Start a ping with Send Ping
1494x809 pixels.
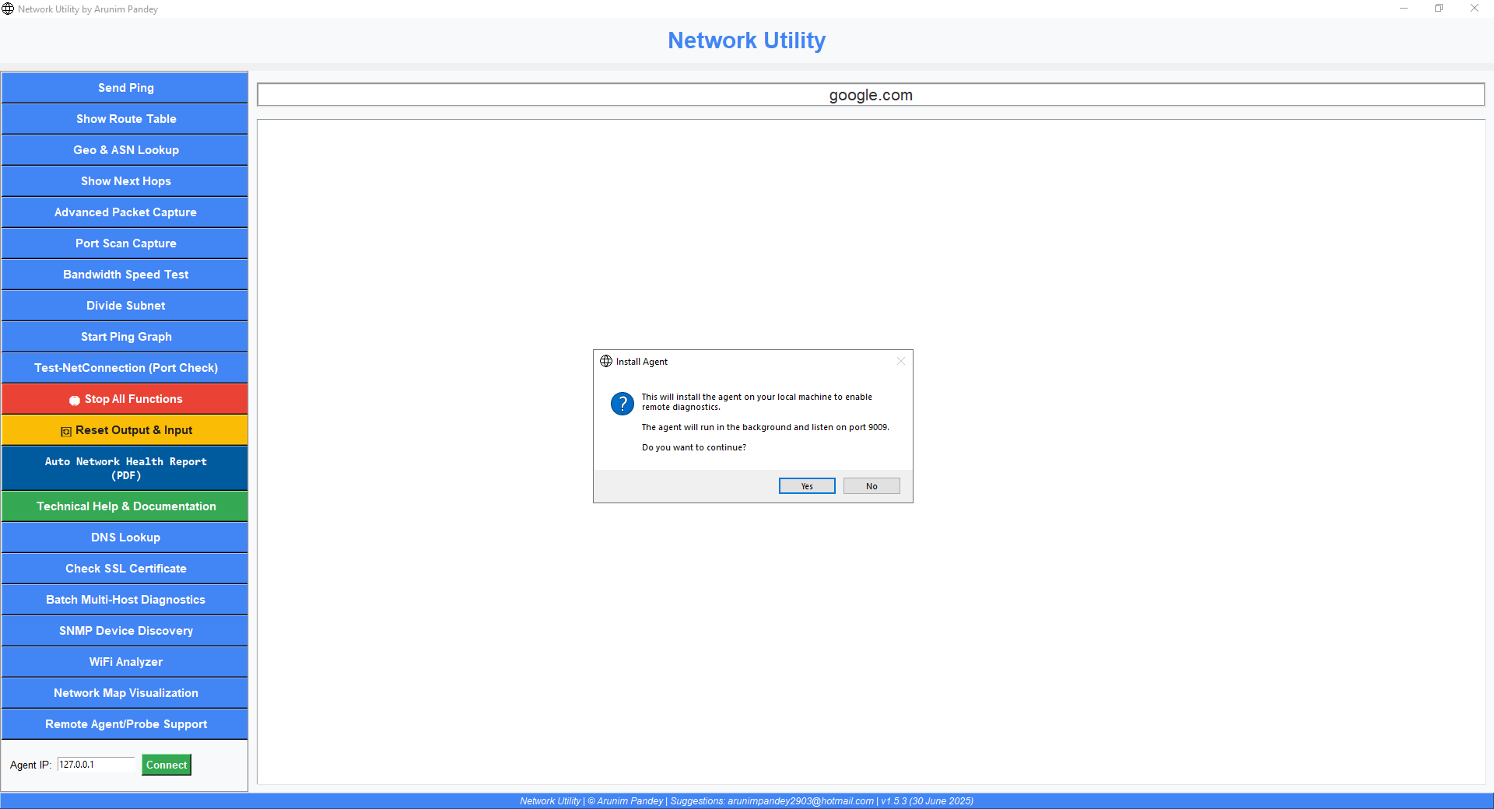point(124,87)
